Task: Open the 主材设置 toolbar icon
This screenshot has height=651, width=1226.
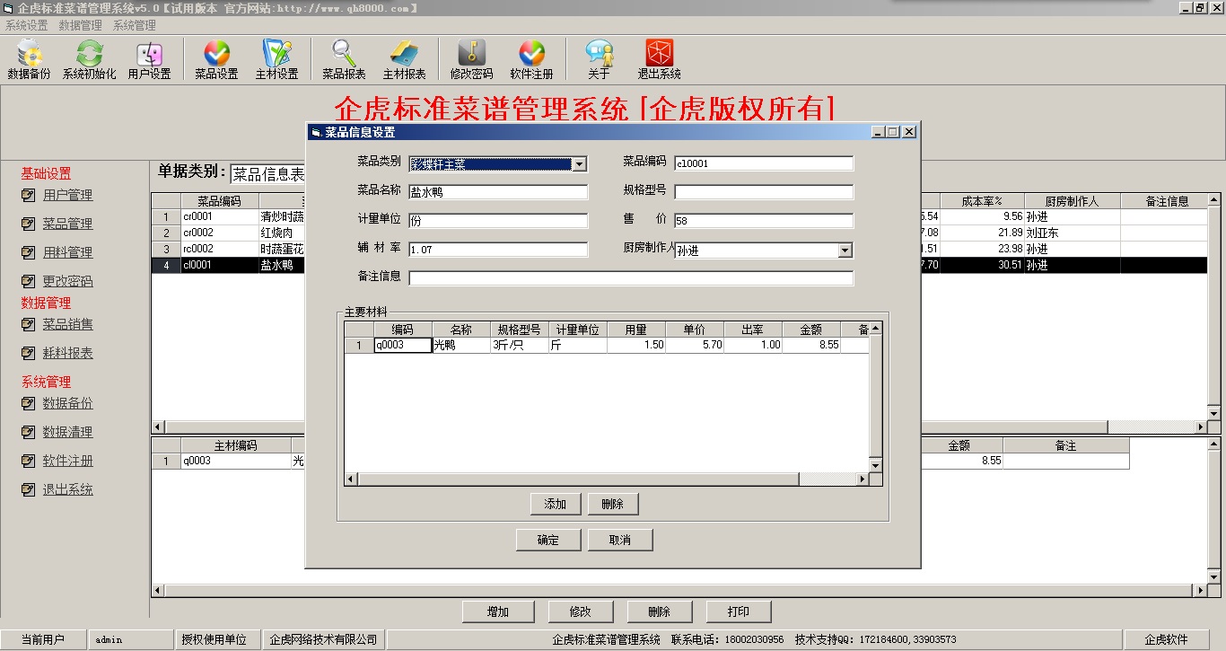Action: (x=276, y=60)
